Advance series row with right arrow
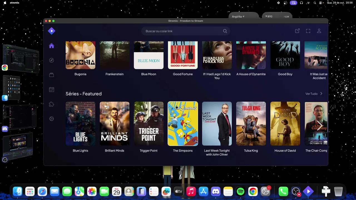This screenshot has height=200, width=356. pyautogui.click(x=319, y=125)
